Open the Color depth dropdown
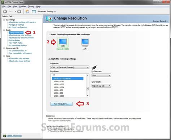Image resolution: width=171 pixels, height=140 pixels. pyautogui.click(x=101, y=86)
